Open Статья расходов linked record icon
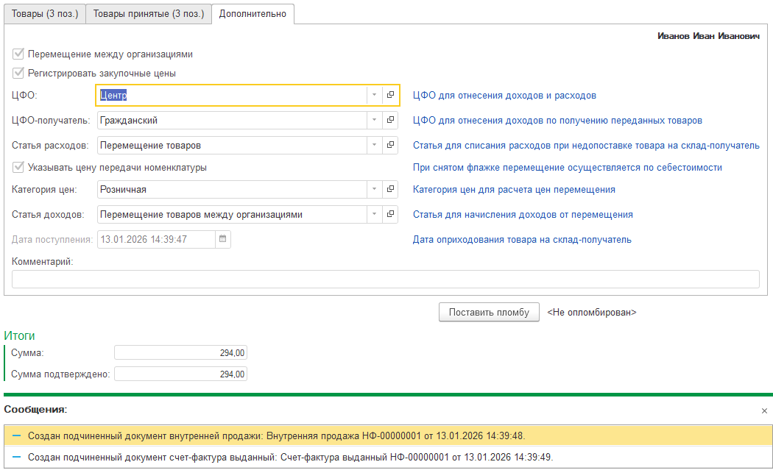Viewport: 773px width, 473px height. point(391,145)
